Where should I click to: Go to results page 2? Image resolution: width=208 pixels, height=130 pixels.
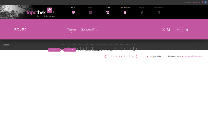[112, 57]
